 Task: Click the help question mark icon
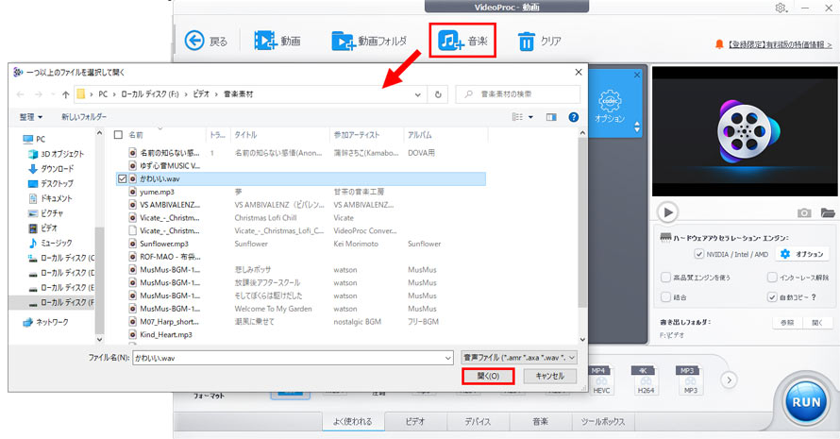573,117
